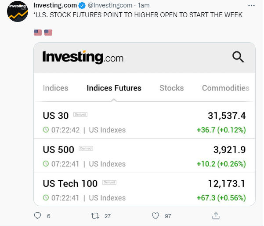The height and width of the screenshot is (226, 264).
Task: Select the US 500 futures row
Action: pyautogui.click(x=145, y=155)
